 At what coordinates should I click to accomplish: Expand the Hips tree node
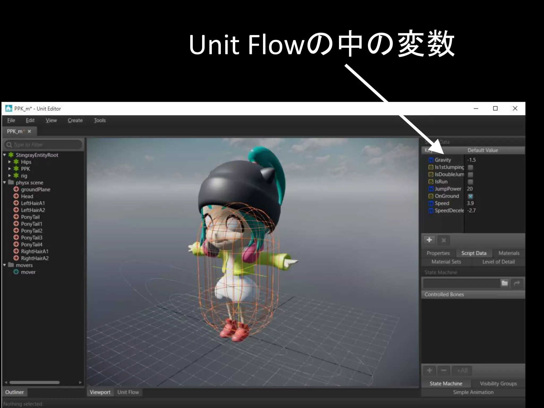point(10,162)
